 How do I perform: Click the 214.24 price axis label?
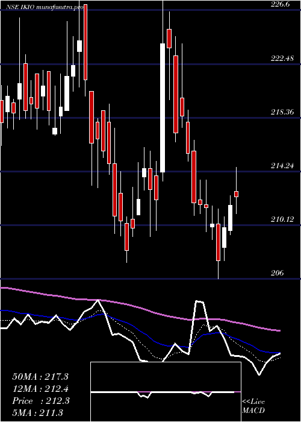(x=282, y=166)
